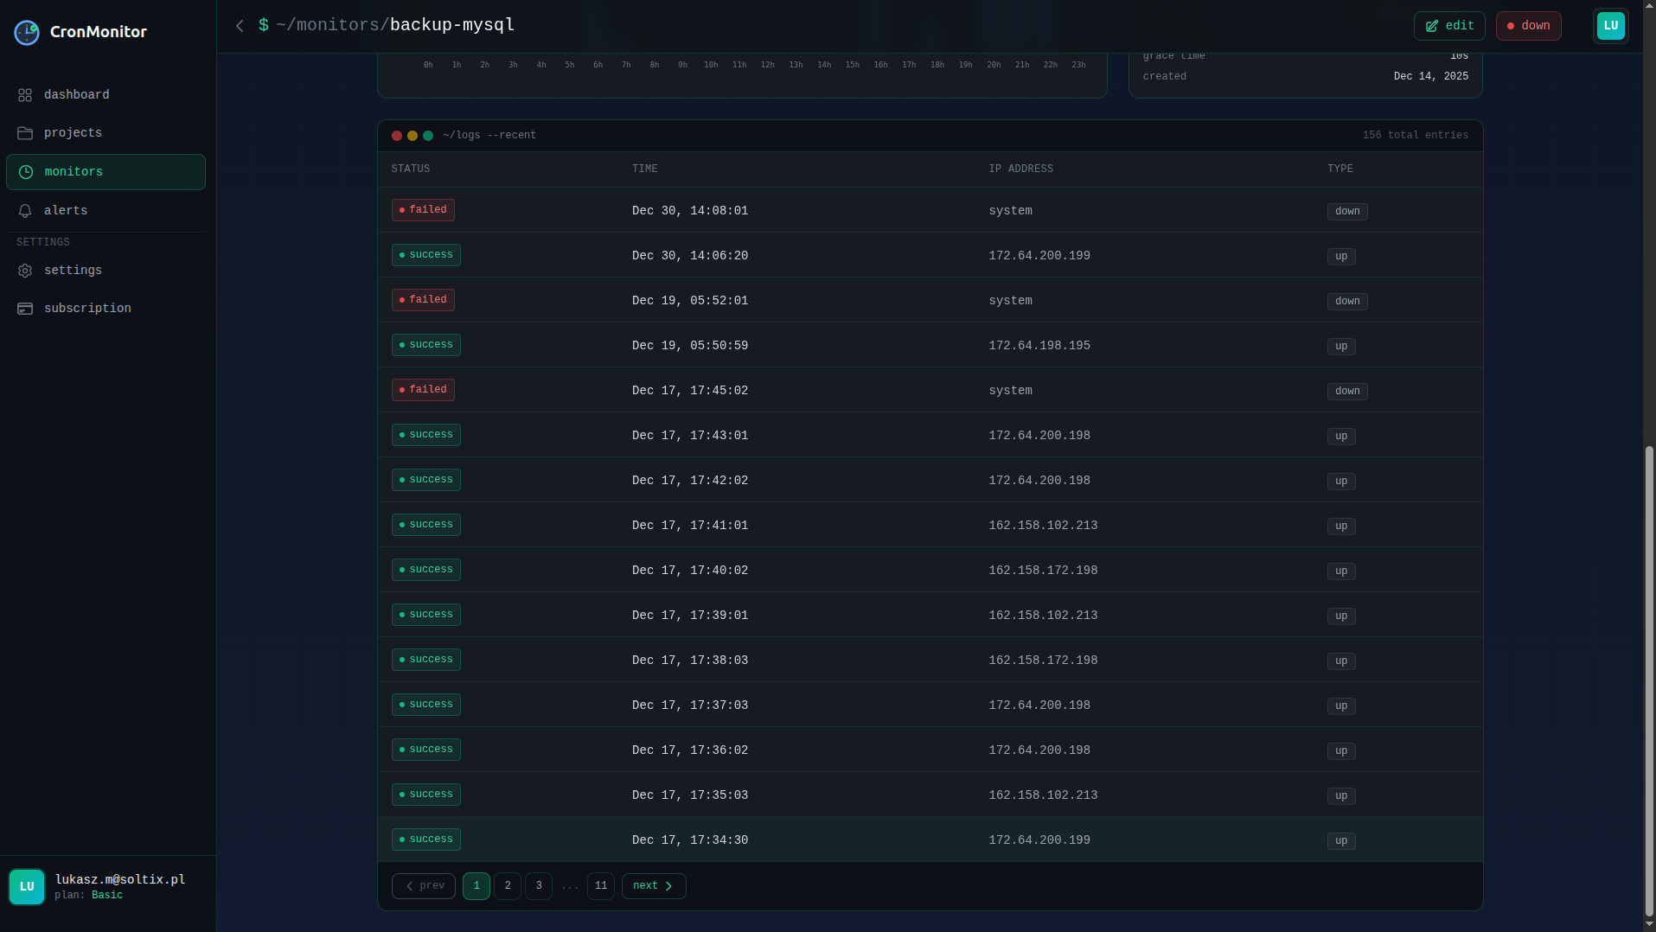Open the LU avatar in the top bar

click(1610, 25)
